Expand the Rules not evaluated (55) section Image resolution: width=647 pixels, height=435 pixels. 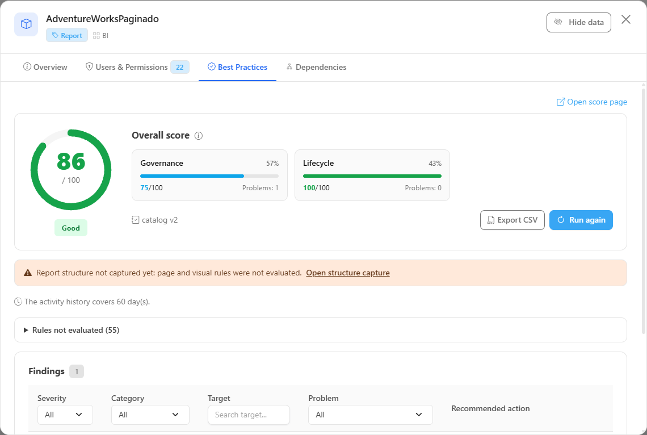pos(321,330)
